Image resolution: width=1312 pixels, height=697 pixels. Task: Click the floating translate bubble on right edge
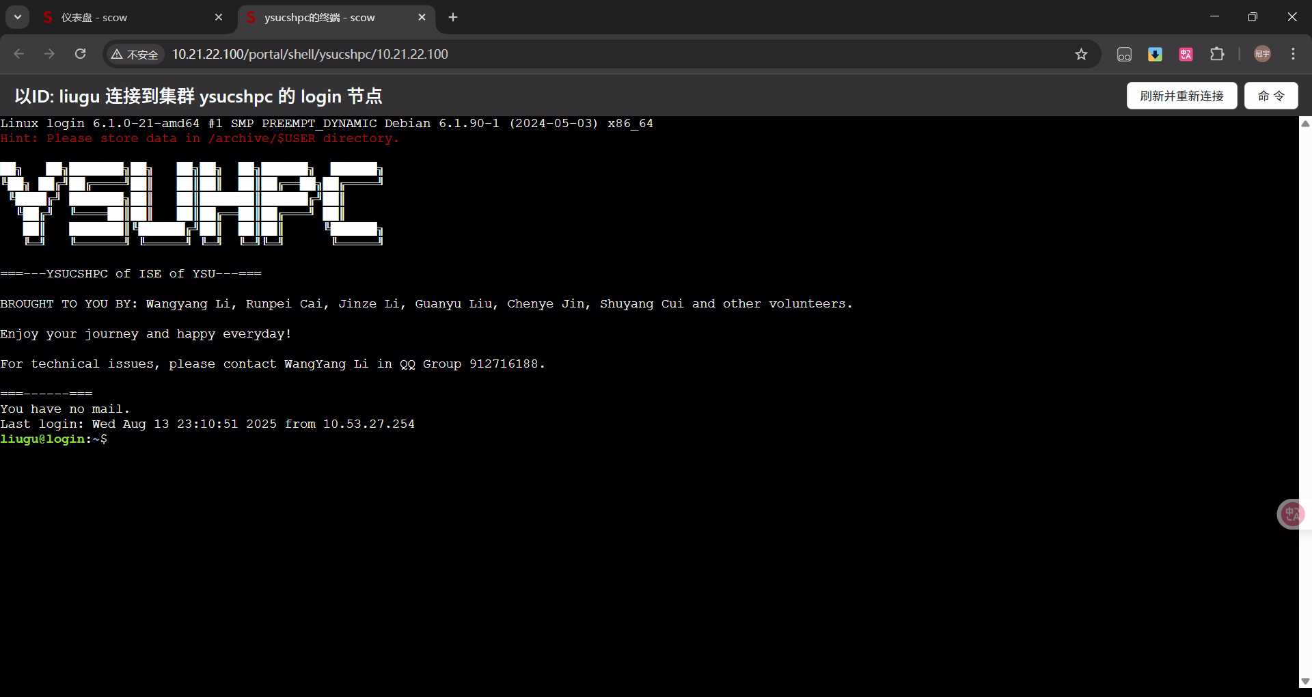tap(1291, 514)
